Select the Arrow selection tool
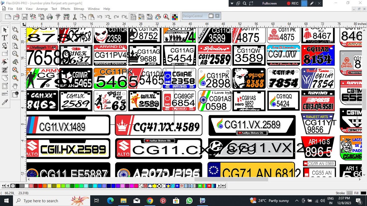 pyautogui.click(x=5, y=30)
